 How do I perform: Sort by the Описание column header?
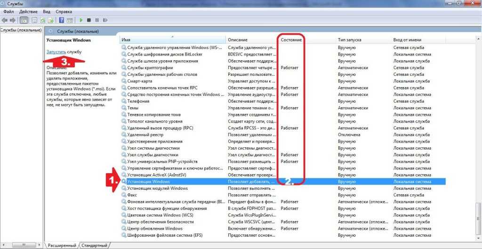pyautogui.click(x=252, y=40)
